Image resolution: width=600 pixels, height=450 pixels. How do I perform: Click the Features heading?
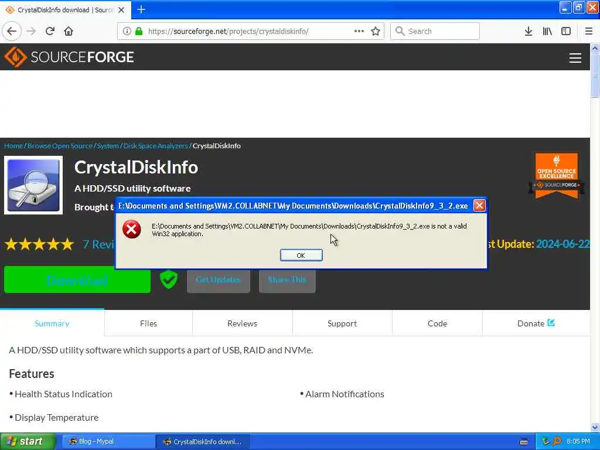pyautogui.click(x=32, y=373)
